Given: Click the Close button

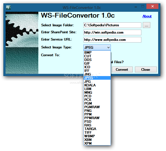Looking at the screenshot, I should click(x=146, y=69).
